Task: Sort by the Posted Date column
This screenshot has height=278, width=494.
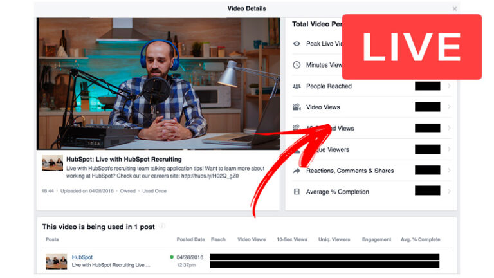Action: tap(190, 239)
